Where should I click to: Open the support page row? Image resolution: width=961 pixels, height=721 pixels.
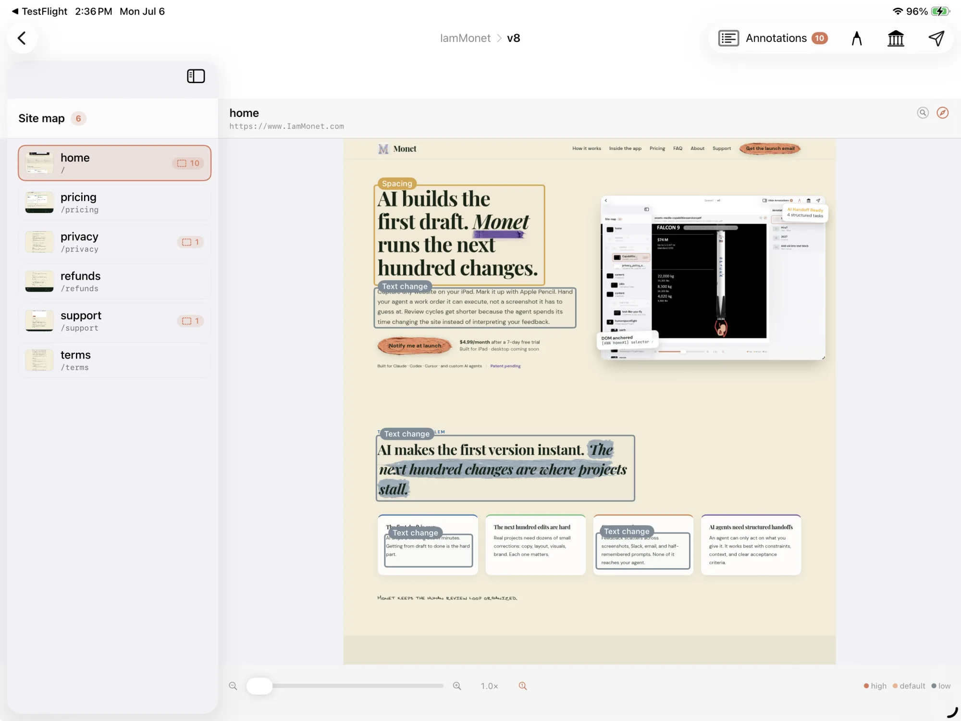click(x=115, y=321)
